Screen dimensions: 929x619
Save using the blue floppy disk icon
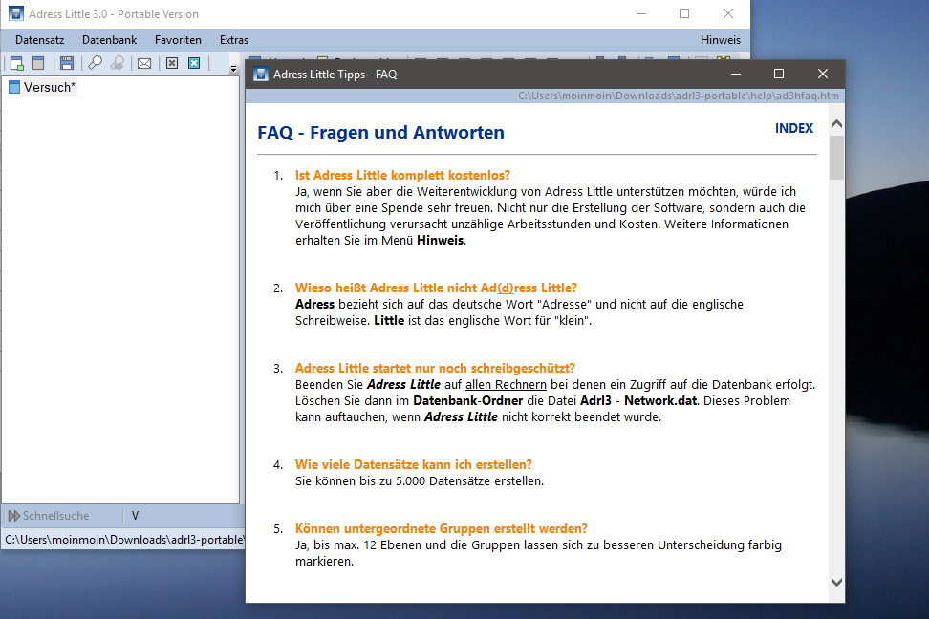click(67, 63)
